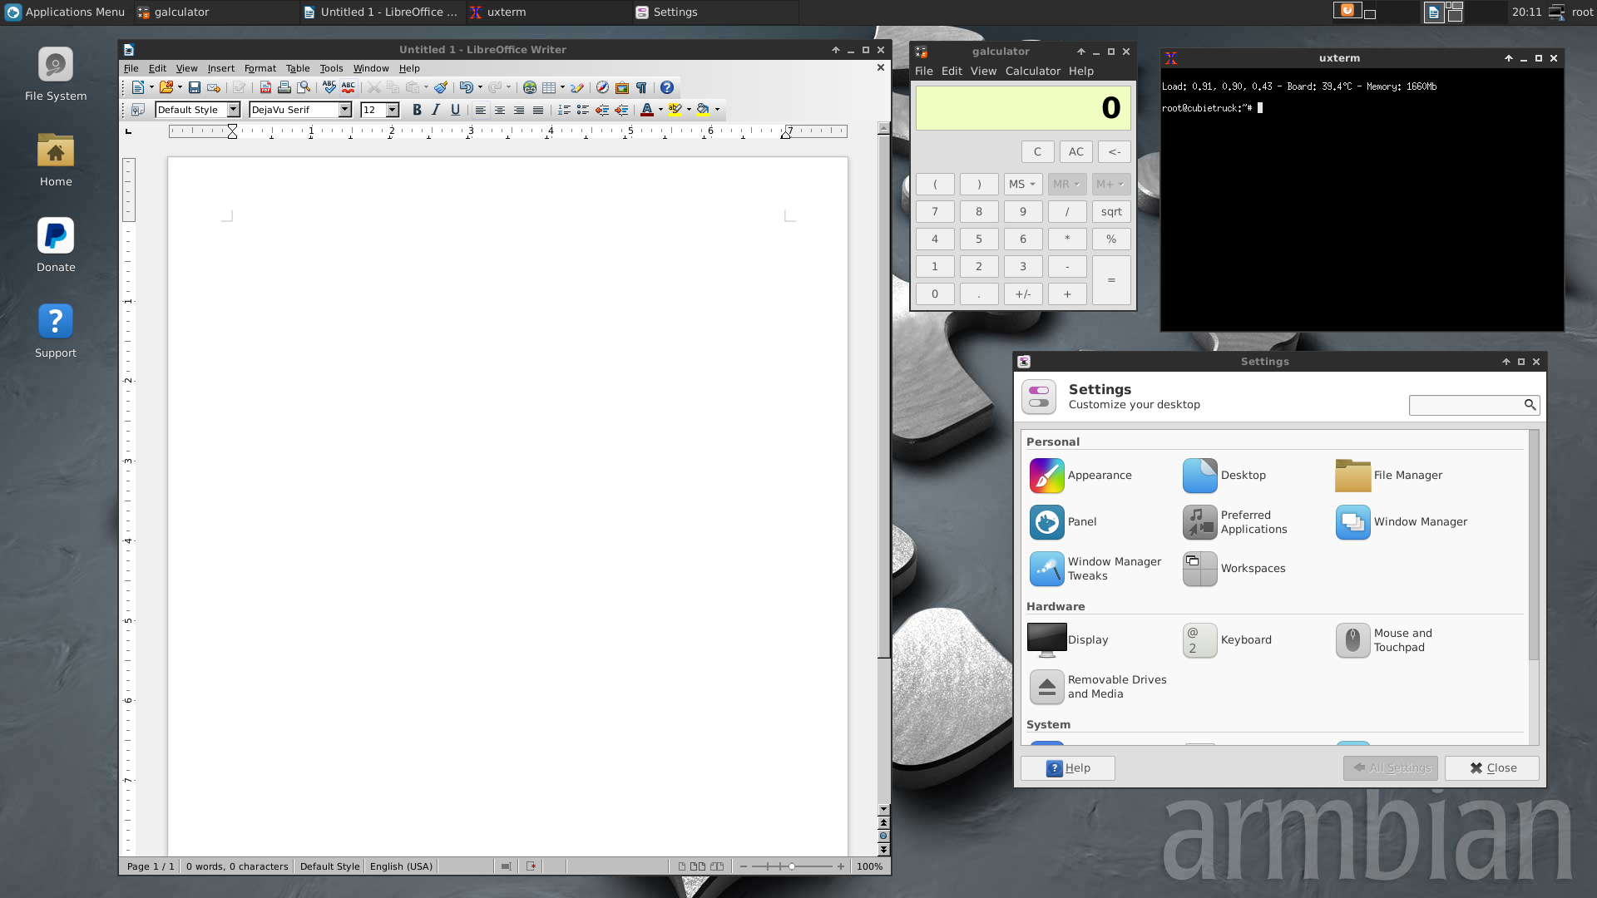
Task: Open the Hyperlink globe icon
Action: 529,87
